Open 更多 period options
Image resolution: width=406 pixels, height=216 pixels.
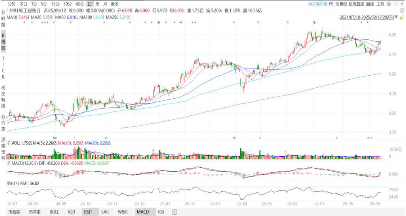[115, 4]
